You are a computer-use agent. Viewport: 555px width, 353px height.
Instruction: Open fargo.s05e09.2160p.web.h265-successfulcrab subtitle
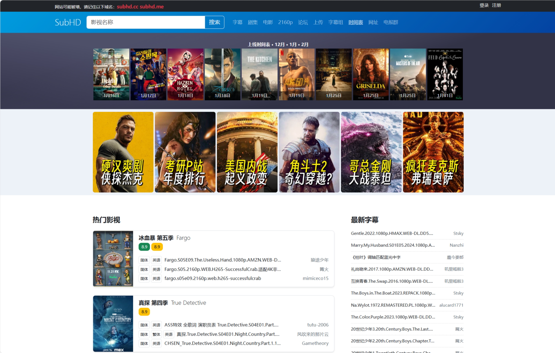pyautogui.click(x=213, y=278)
